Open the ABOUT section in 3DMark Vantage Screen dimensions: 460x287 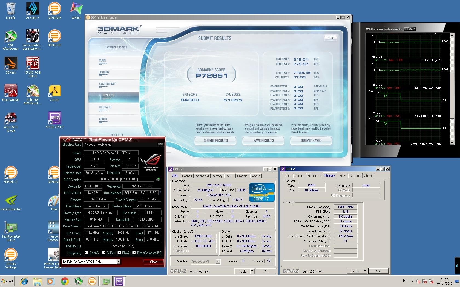click(x=103, y=119)
